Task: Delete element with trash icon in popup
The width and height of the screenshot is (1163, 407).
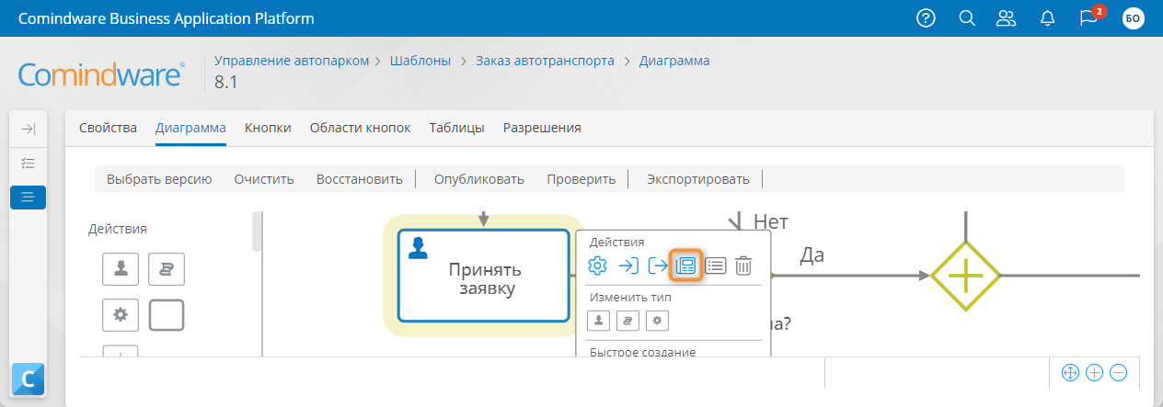Action: [743, 266]
